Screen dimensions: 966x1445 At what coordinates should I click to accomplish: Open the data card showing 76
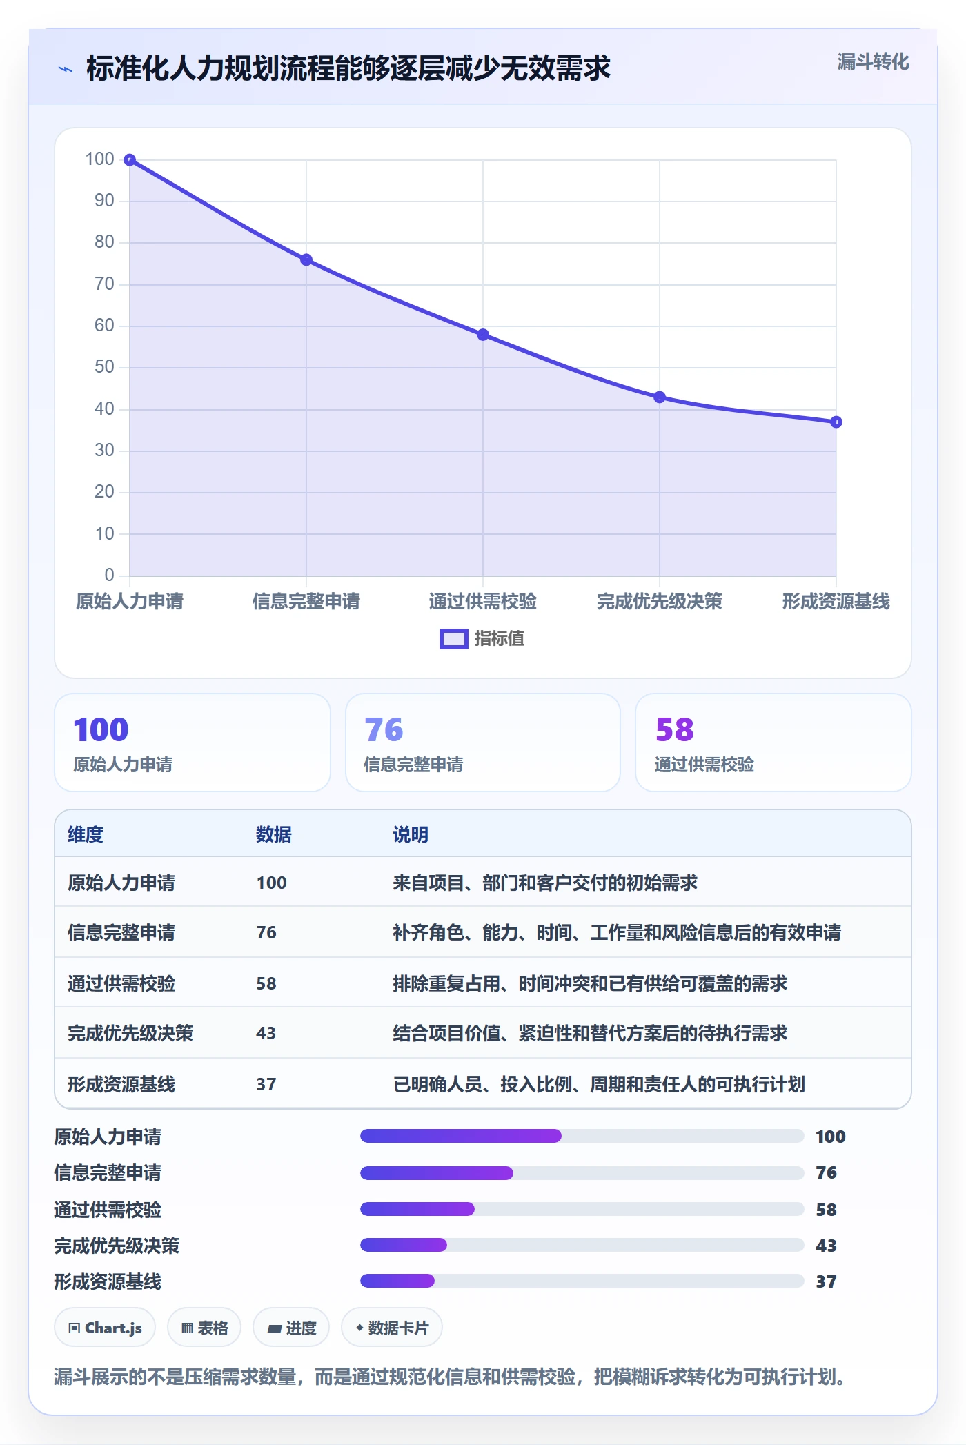(483, 743)
